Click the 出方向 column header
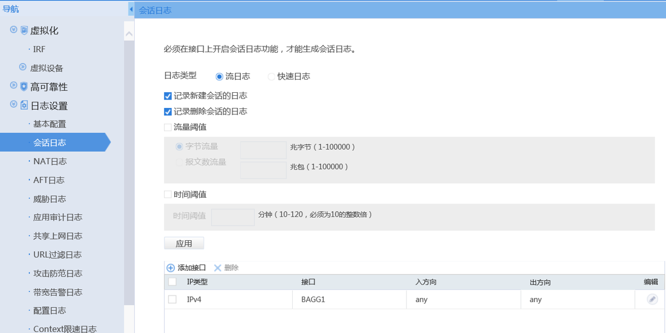The width and height of the screenshot is (666, 333). pos(540,282)
